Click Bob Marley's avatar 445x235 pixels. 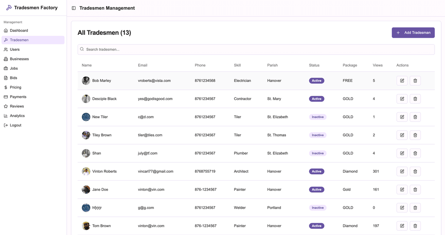tap(86, 80)
